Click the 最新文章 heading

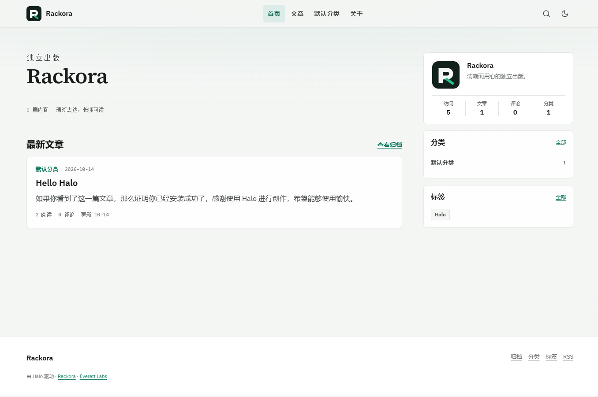(x=45, y=145)
